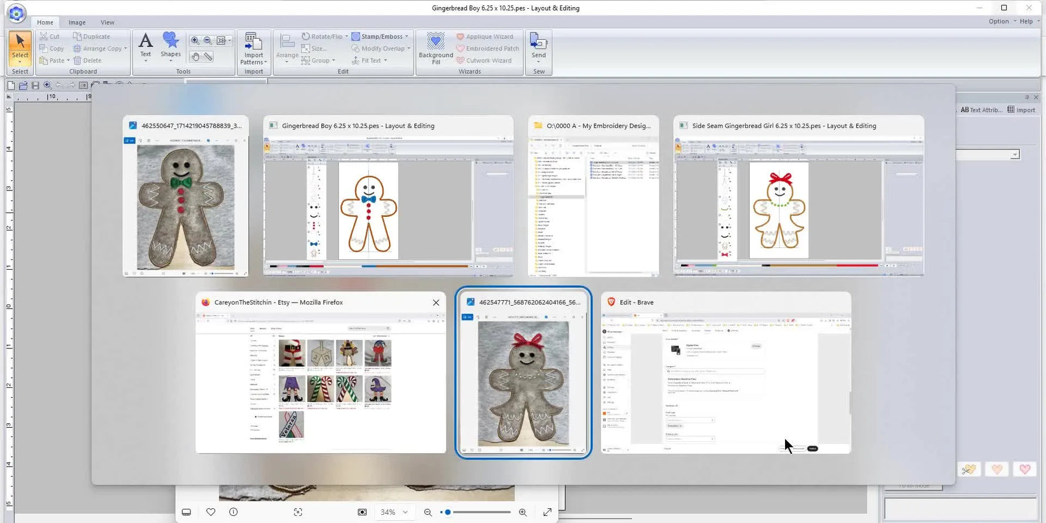Click the file info icon in photo viewer
Image resolution: width=1046 pixels, height=523 pixels.
click(233, 512)
